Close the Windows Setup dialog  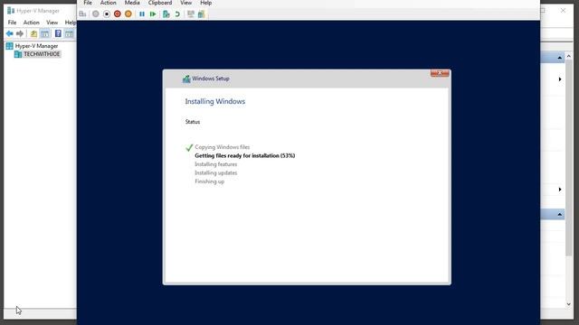(x=440, y=73)
